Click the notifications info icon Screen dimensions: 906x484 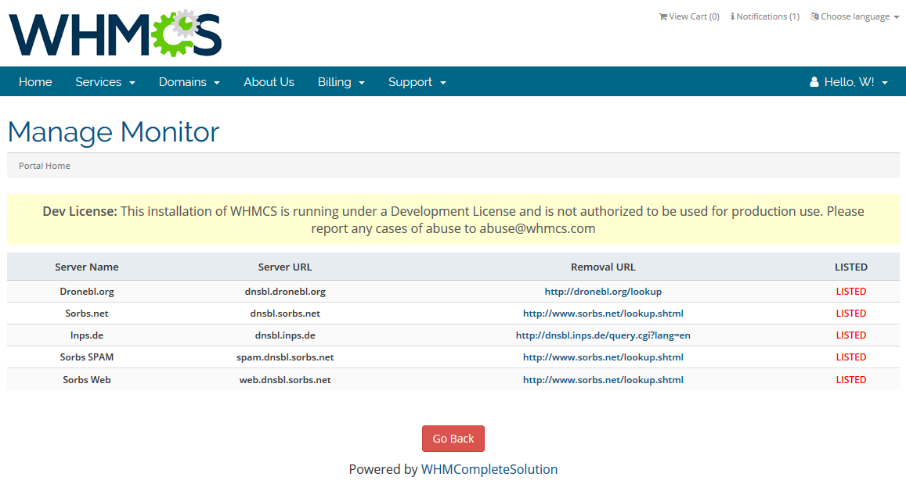point(732,16)
